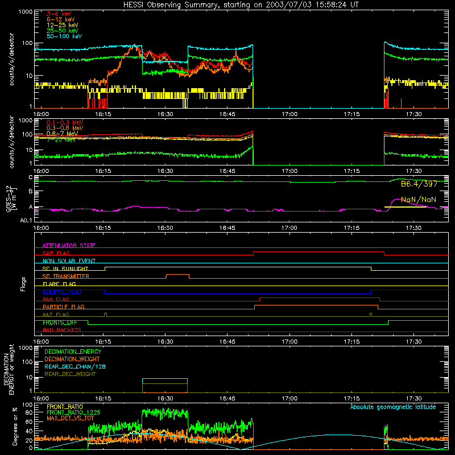Screen dimensions: 455x455
Task: Click the 0.1-0.3 MeV legend label
Action: [65, 122]
